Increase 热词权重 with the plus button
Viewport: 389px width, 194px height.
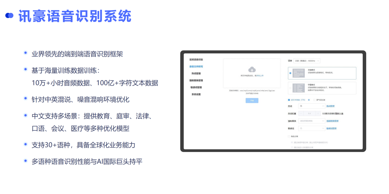point(318,113)
